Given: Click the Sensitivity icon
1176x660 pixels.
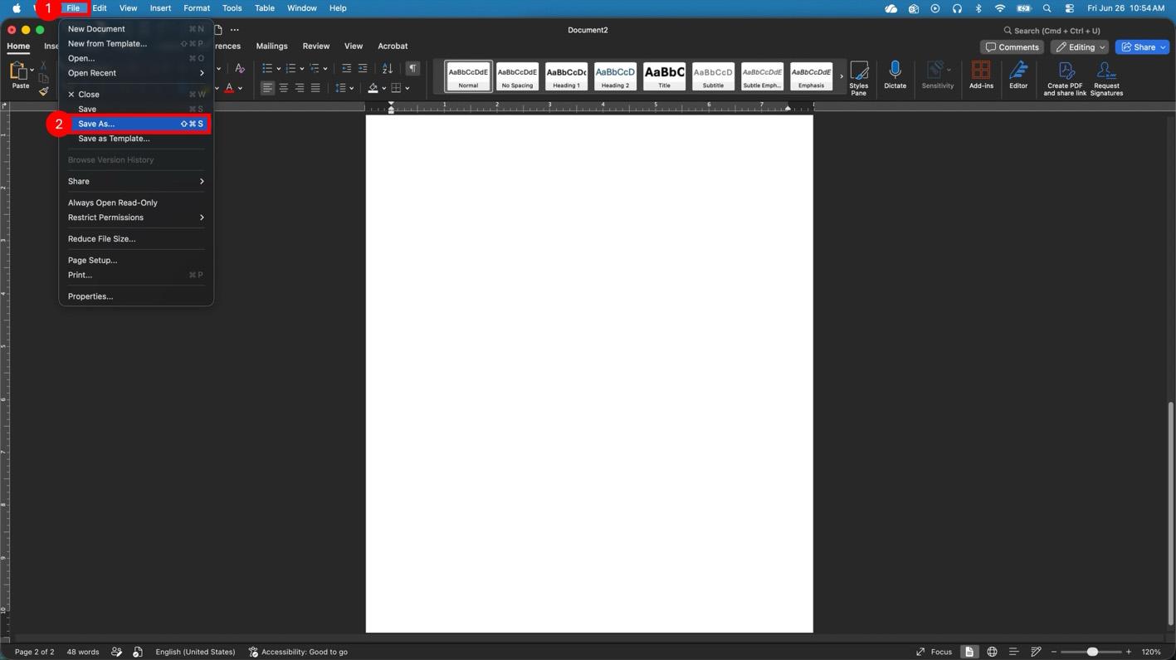Looking at the screenshot, I should [937, 74].
